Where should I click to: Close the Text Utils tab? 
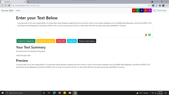25,2
